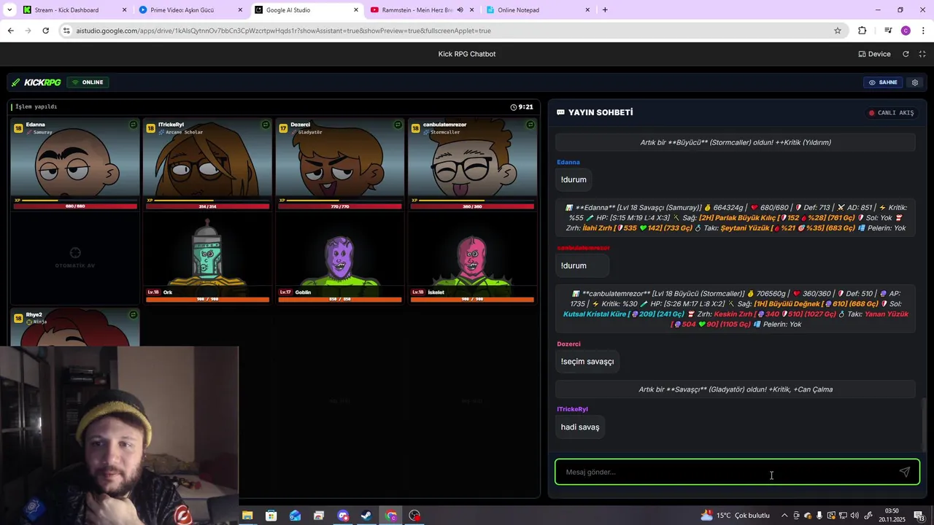This screenshot has width=934, height=525.
Task: Open Chrome from taskbar
Action: [x=391, y=516]
